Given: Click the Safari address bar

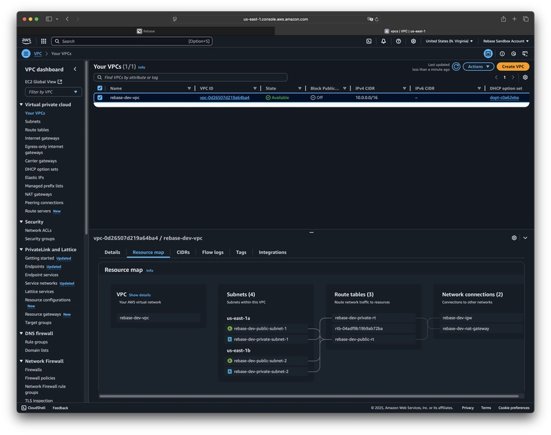Looking at the screenshot, I should pyautogui.click(x=275, y=19).
